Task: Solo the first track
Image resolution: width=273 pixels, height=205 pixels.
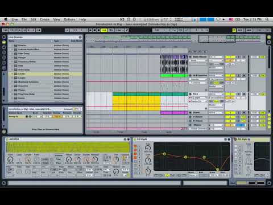Action: coord(239,57)
